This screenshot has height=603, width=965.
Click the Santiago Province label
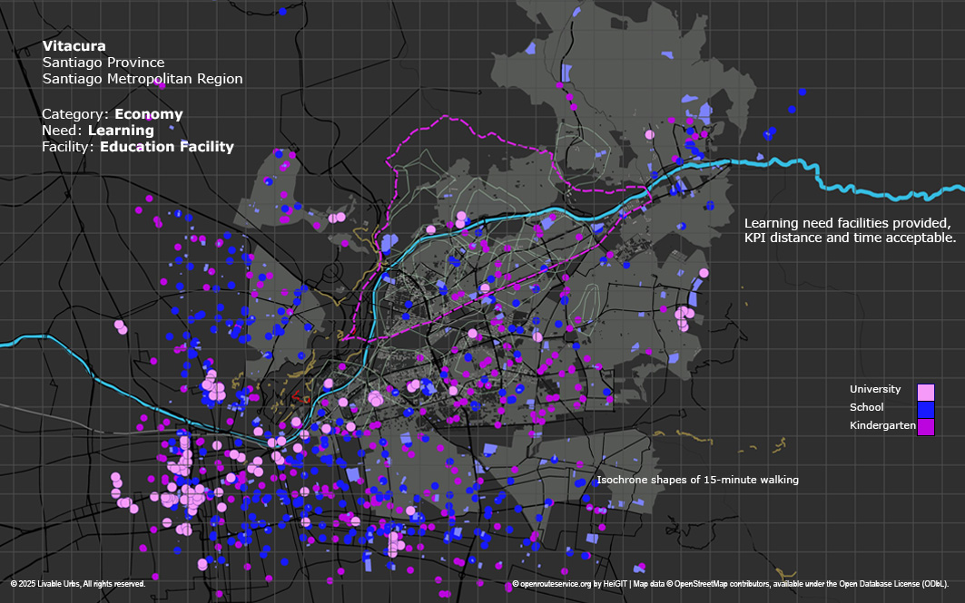[103, 63]
